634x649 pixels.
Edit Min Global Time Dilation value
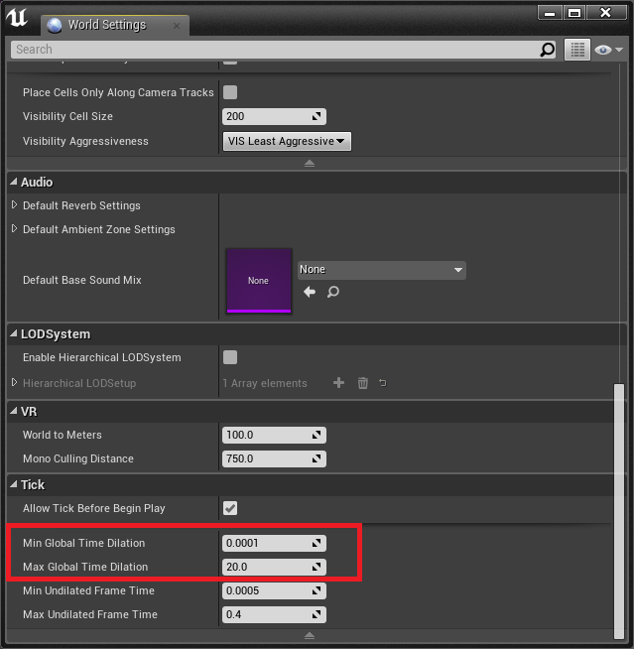(274, 543)
